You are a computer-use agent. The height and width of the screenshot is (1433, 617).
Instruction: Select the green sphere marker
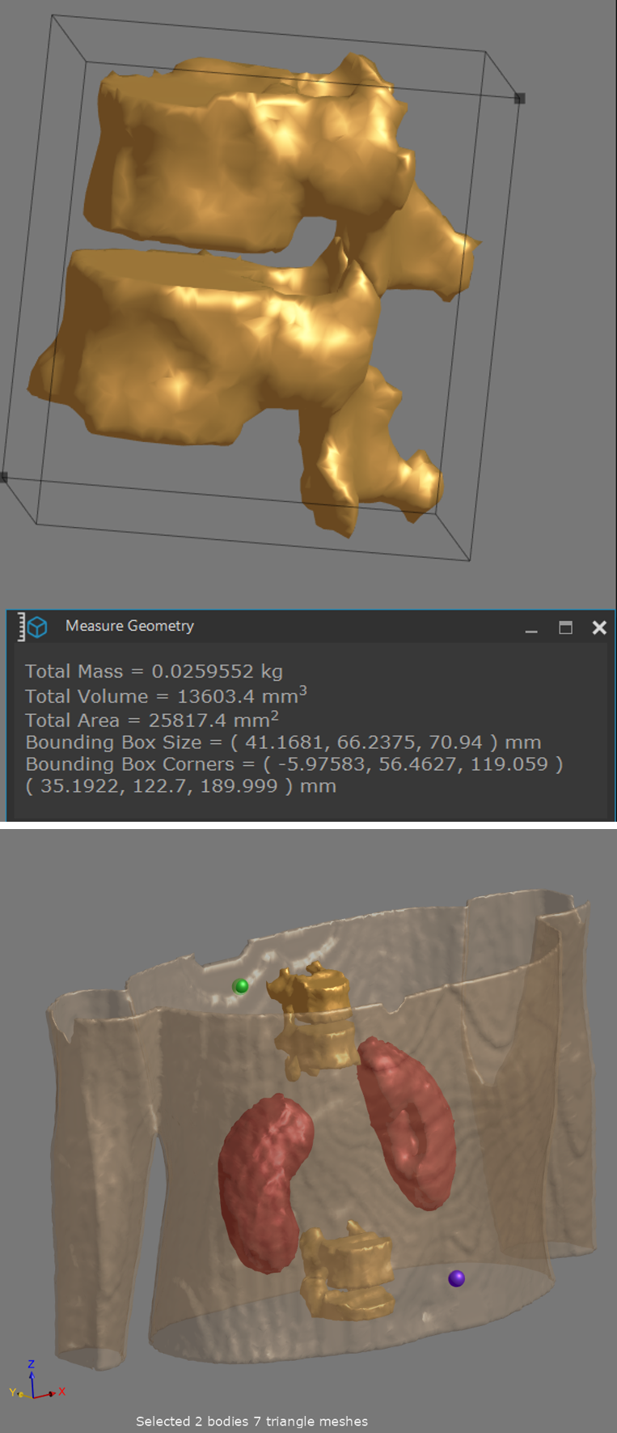pyautogui.click(x=240, y=986)
